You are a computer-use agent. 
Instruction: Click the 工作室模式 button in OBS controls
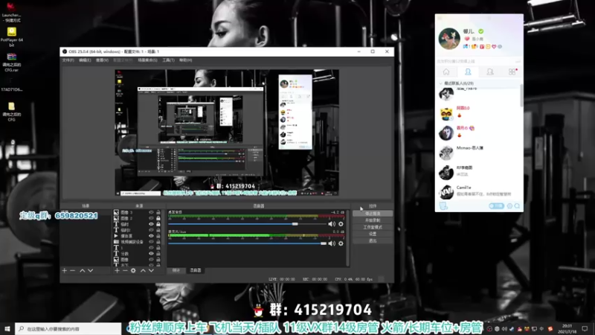[373, 227]
